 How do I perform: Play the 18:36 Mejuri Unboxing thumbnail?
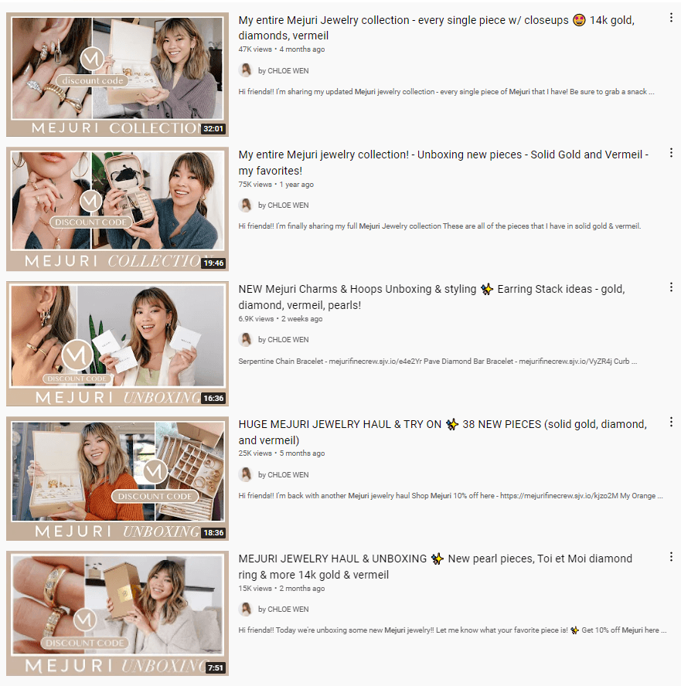pyautogui.click(x=117, y=479)
